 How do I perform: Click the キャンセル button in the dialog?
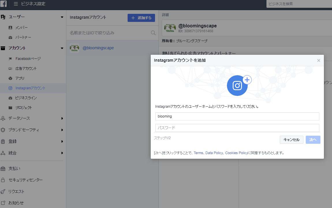[291, 140]
